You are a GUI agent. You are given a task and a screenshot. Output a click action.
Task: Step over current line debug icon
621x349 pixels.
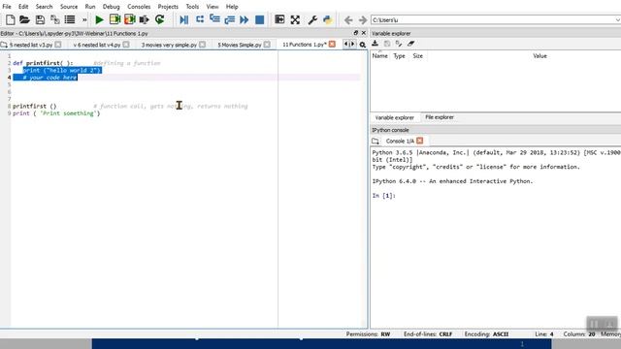(x=200, y=19)
